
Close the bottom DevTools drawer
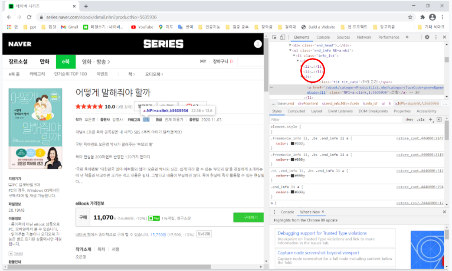[445, 212]
